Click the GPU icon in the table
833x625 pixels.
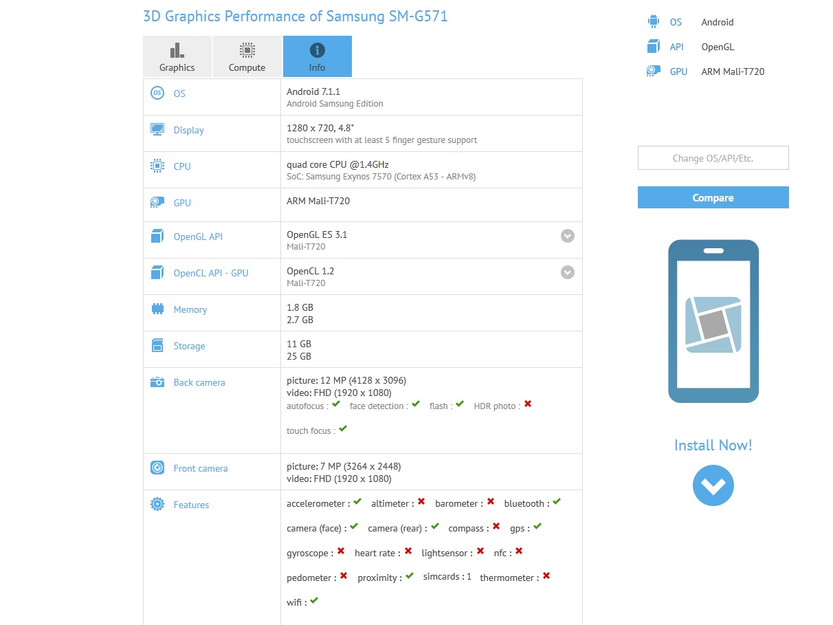click(x=157, y=202)
